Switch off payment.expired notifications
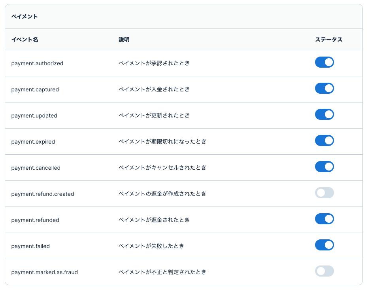368x290 pixels. click(325, 140)
